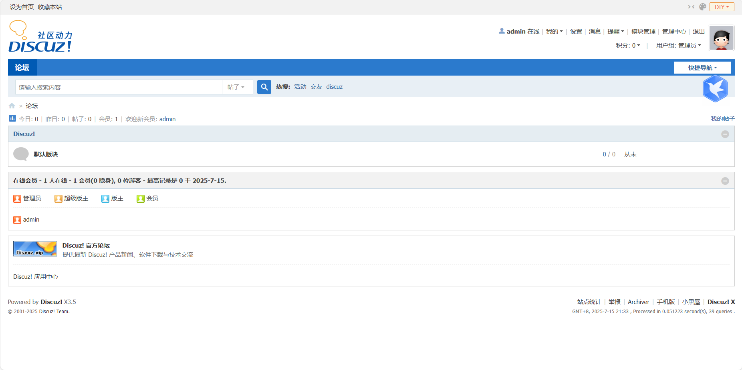The image size is (742, 370).
Task: Open the 提醒 dropdown menu
Action: coord(615,32)
